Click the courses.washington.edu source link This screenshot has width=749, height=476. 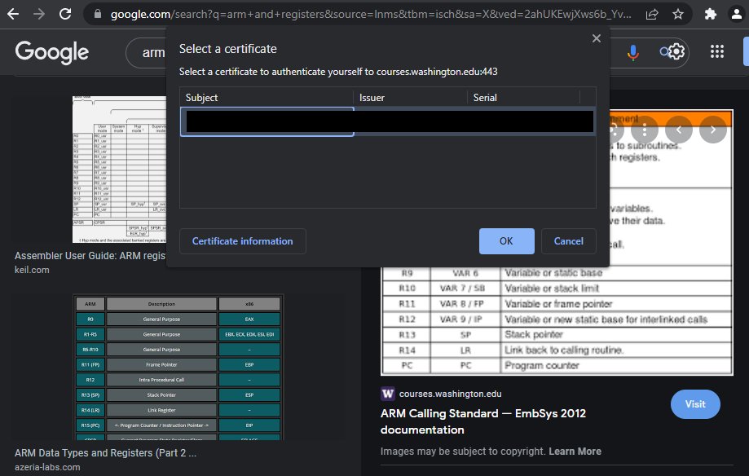(x=451, y=394)
